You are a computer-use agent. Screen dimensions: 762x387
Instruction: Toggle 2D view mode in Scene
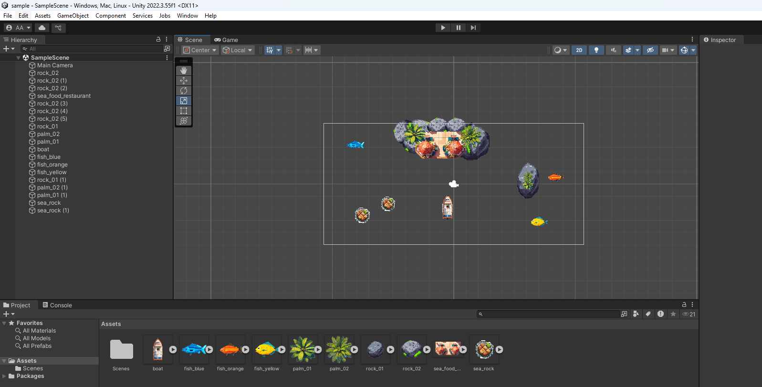579,50
